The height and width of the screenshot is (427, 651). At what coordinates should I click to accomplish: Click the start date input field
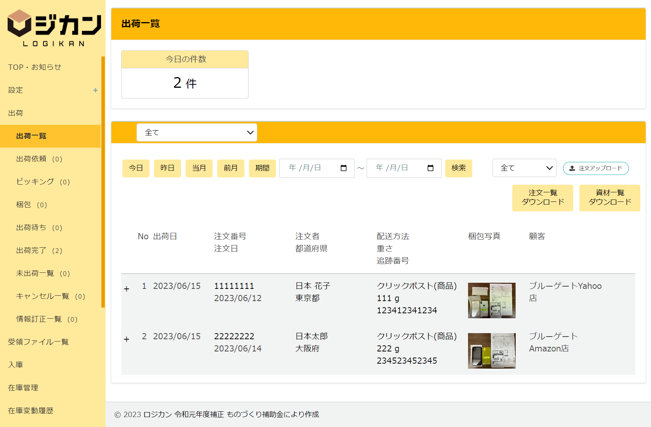click(x=309, y=168)
